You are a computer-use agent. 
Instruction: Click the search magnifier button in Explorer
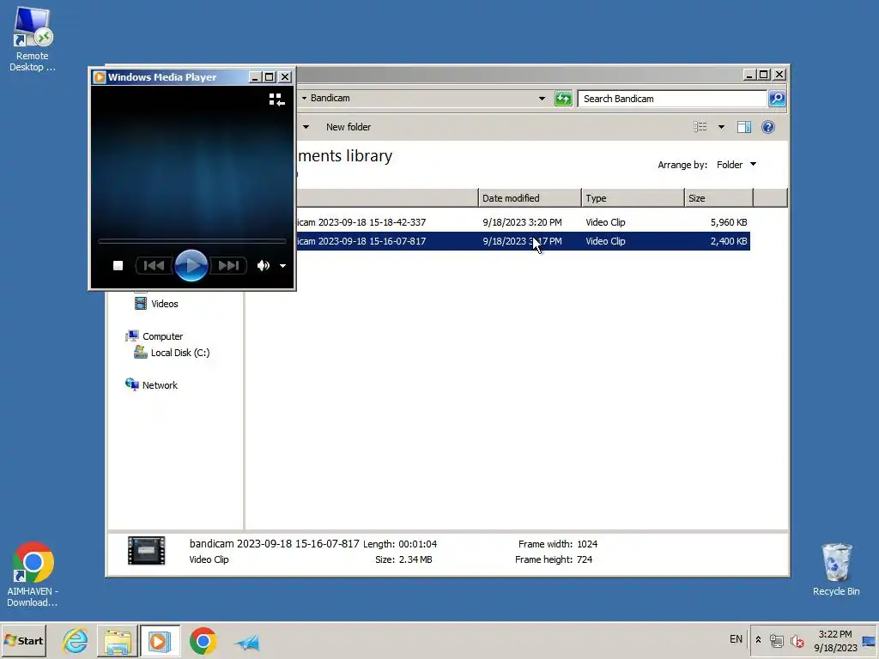click(777, 99)
